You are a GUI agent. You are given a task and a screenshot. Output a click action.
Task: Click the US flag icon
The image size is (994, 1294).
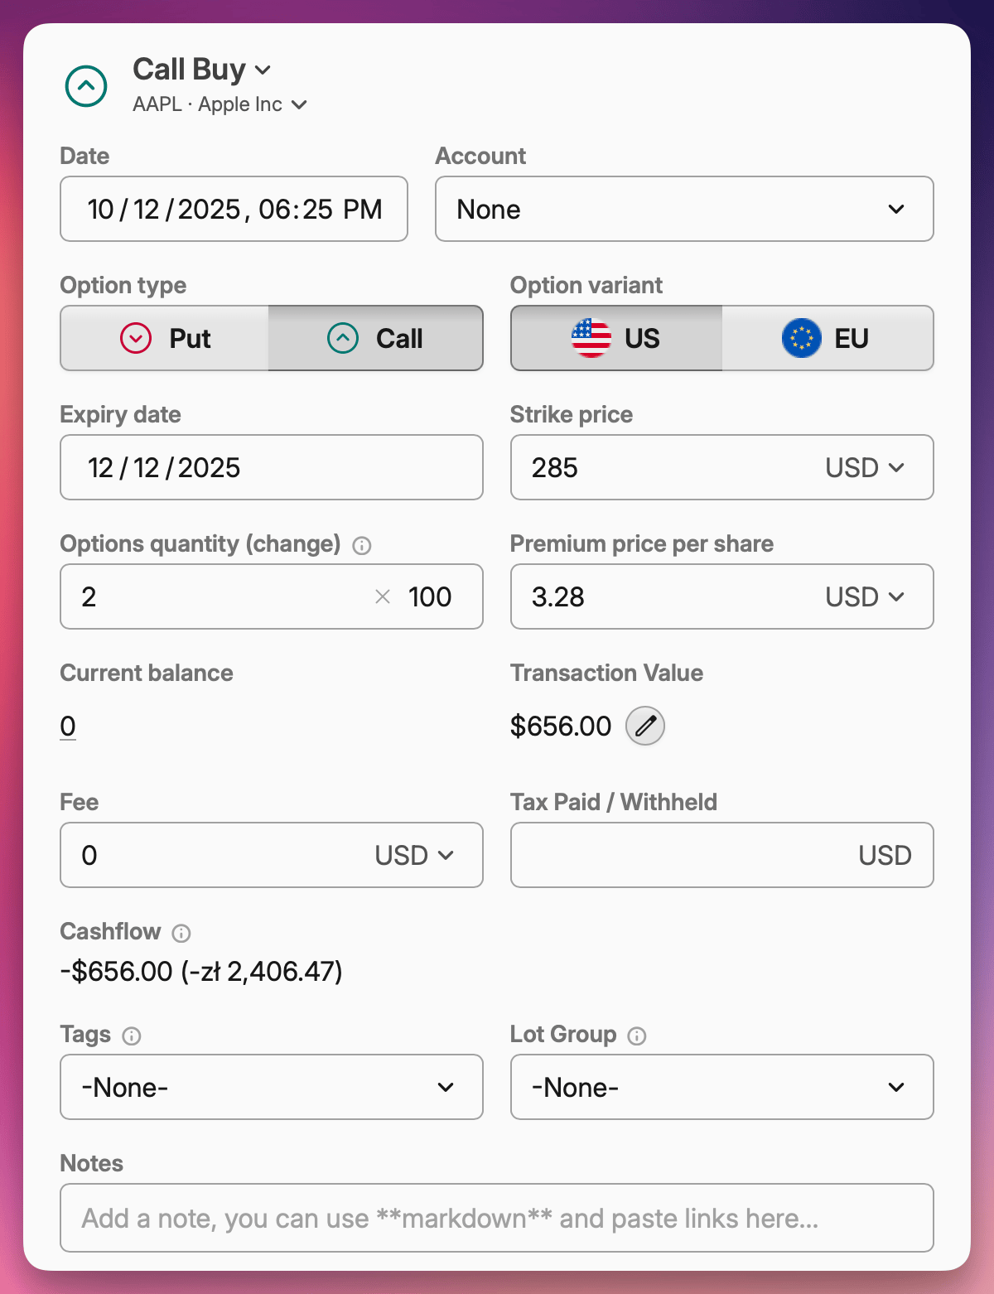(x=590, y=338)
